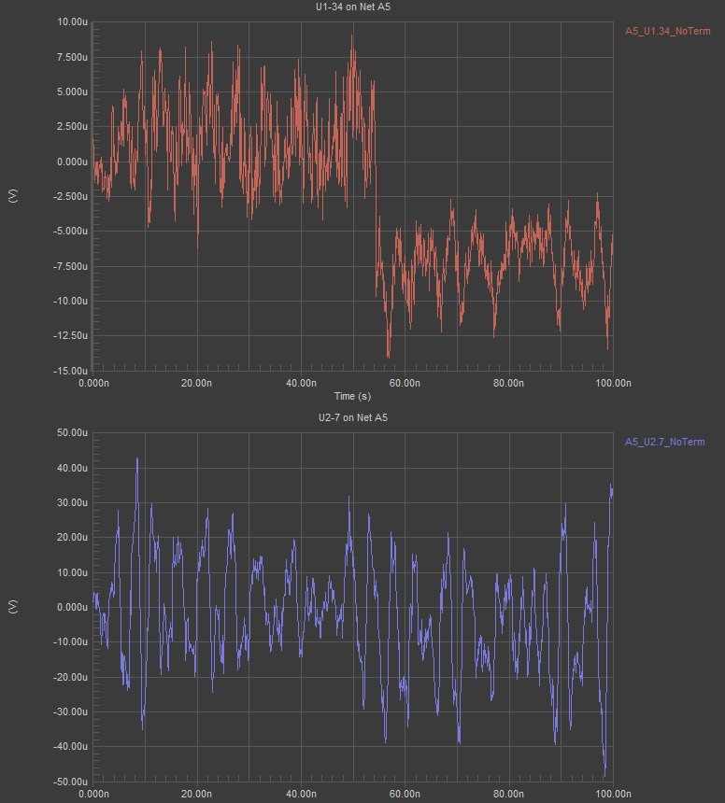Click the top plot's (V) axis label

tap(13, 196)
